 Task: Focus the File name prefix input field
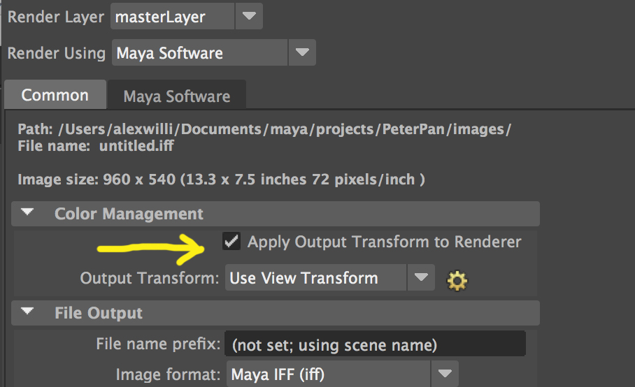tap(375, 344)
